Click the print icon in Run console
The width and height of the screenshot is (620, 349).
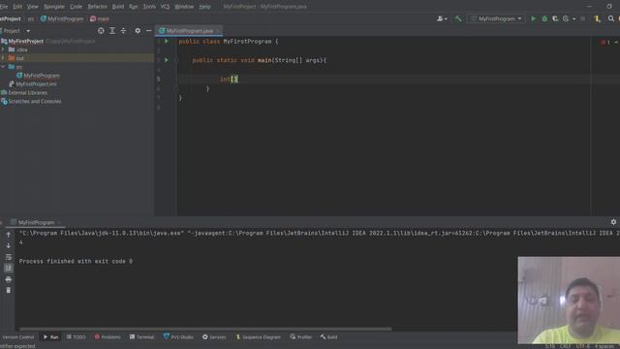coord(9,279)
